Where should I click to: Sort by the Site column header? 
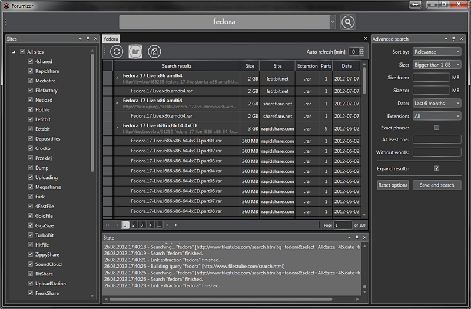(x=277, y=66)
